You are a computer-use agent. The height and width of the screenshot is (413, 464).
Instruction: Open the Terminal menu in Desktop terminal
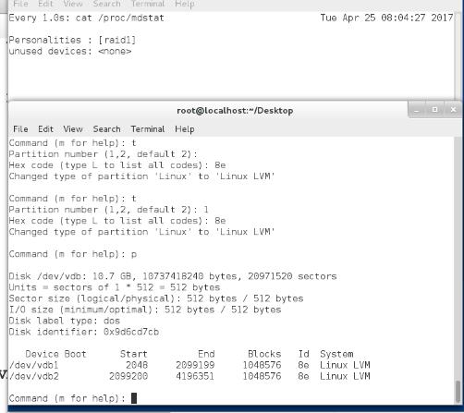(x=148, y=129)
